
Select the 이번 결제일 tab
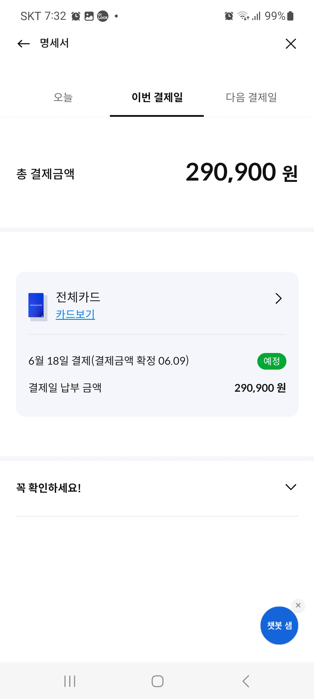[x=157, y=97]
